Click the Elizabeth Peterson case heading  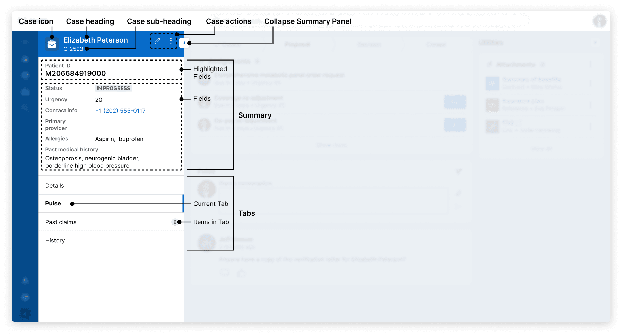(96, 40)
